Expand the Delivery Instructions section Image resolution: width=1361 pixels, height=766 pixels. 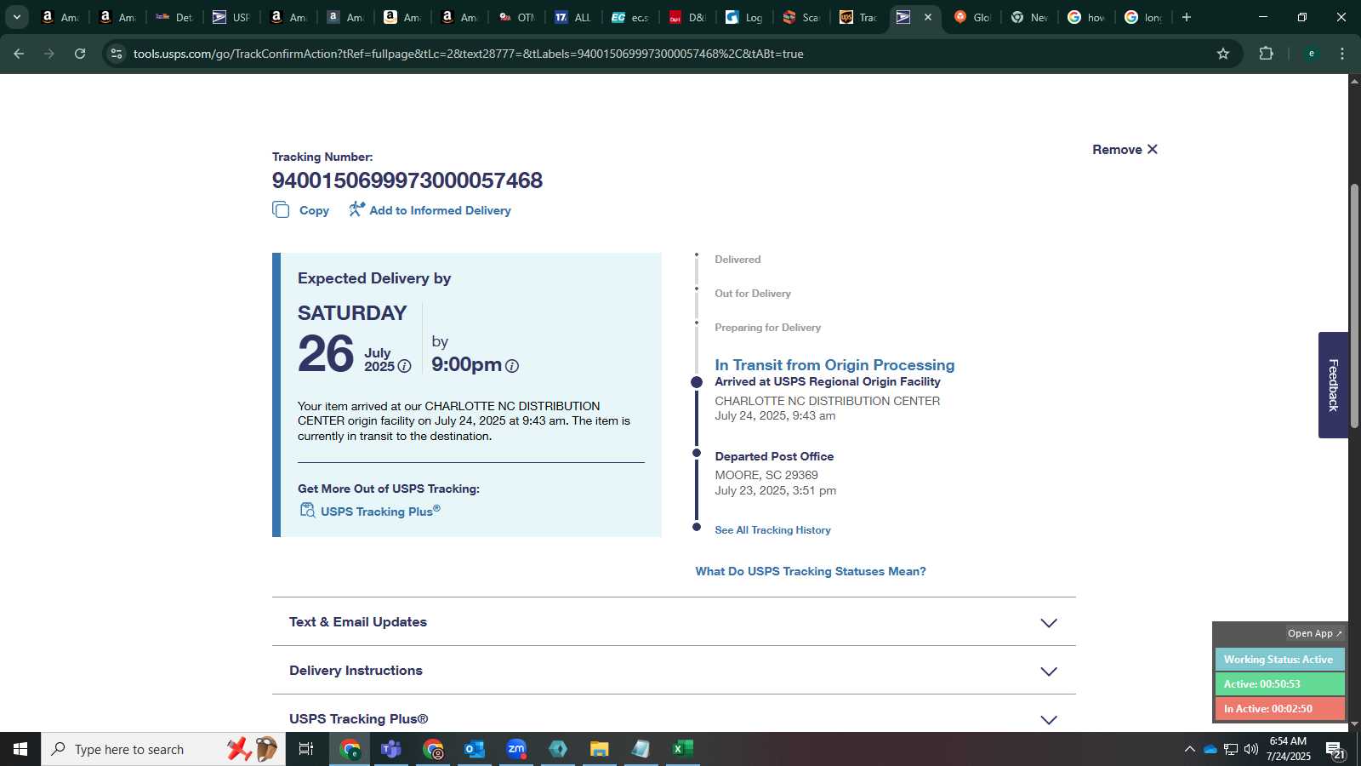674,671
